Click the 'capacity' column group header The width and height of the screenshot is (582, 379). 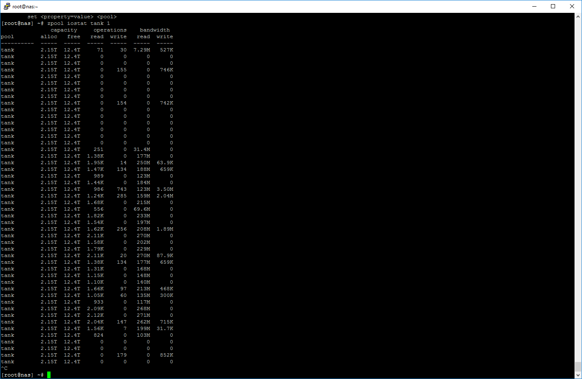pos(64,30)
